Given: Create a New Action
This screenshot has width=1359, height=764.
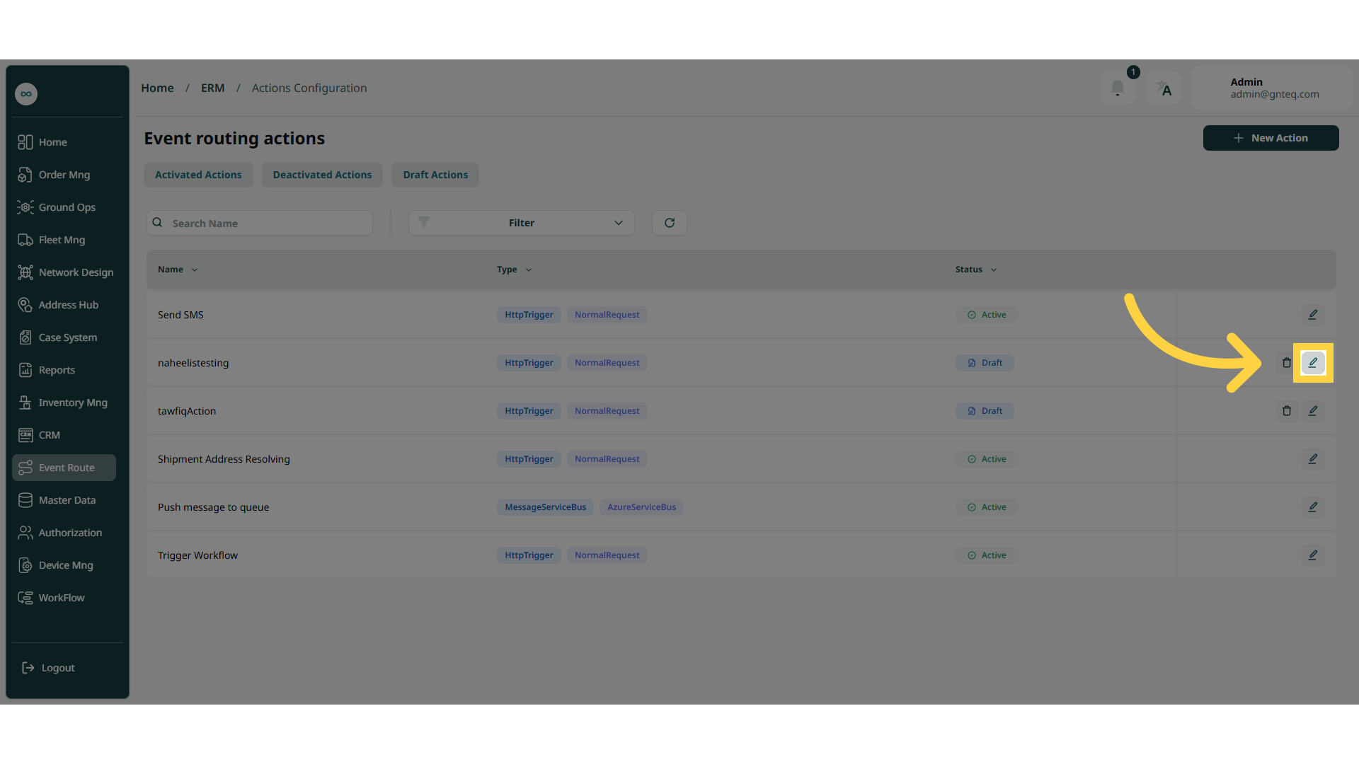Looking at the screenshot, I should click(1271, 138).
